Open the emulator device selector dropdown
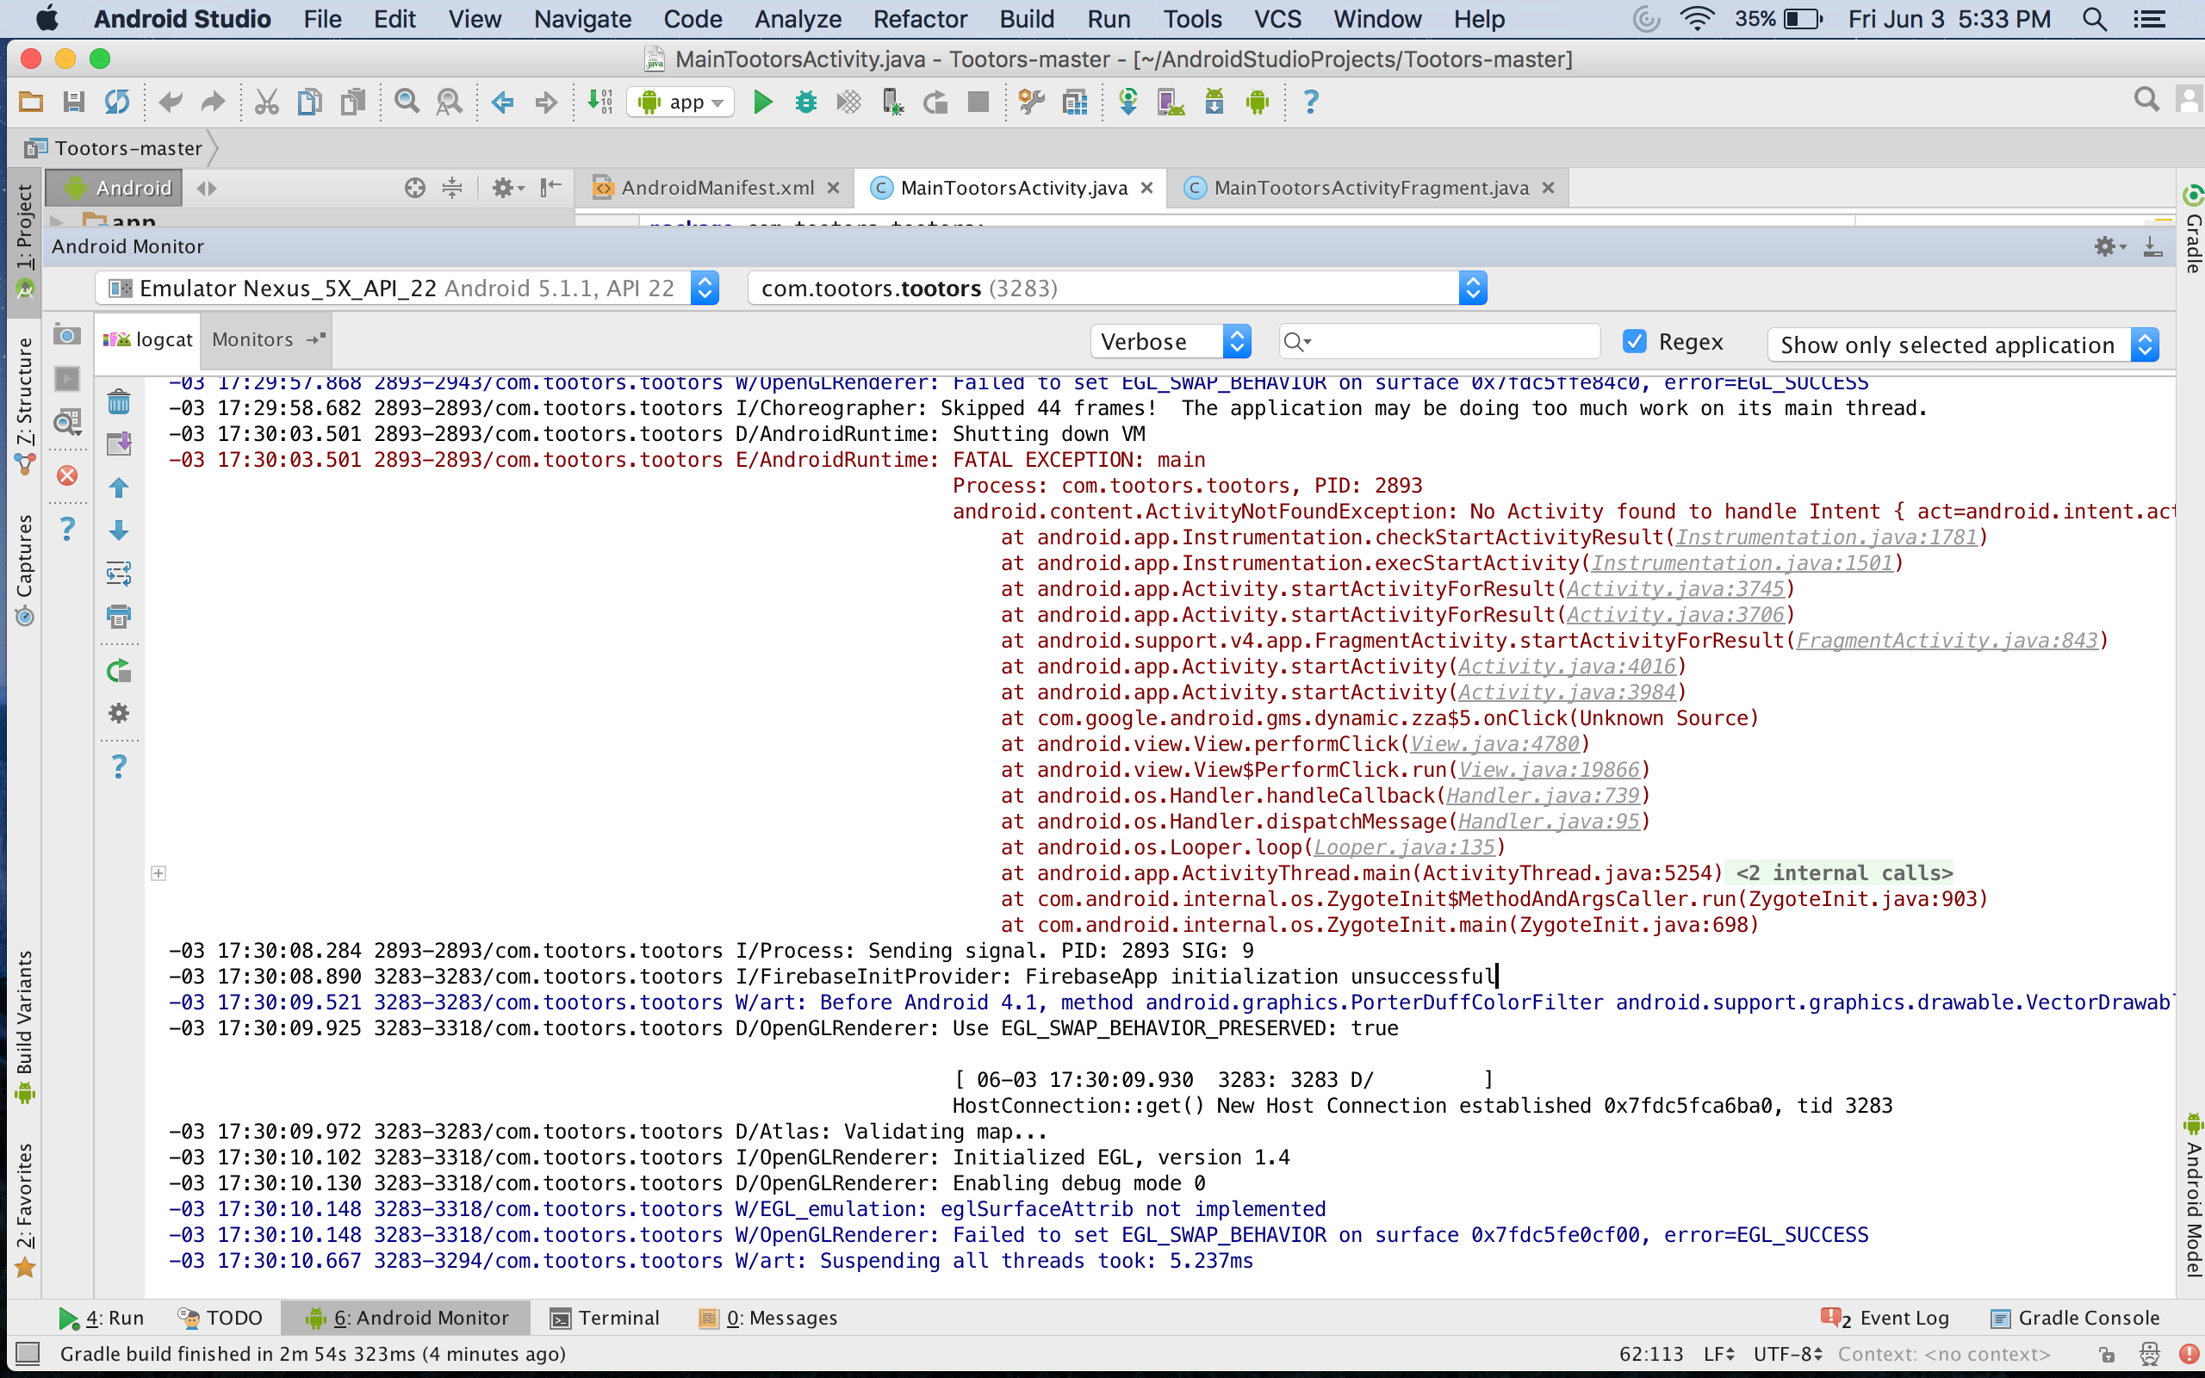Image resolution: width=2205 pixels, height=1378 pixels. pos(407,289)
